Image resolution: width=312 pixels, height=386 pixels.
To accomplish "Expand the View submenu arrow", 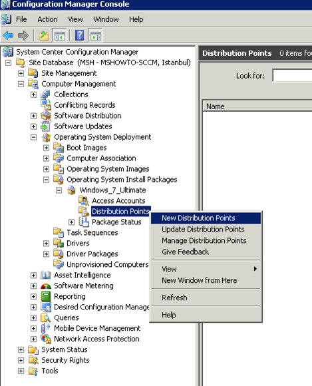I will pos(255,269).
